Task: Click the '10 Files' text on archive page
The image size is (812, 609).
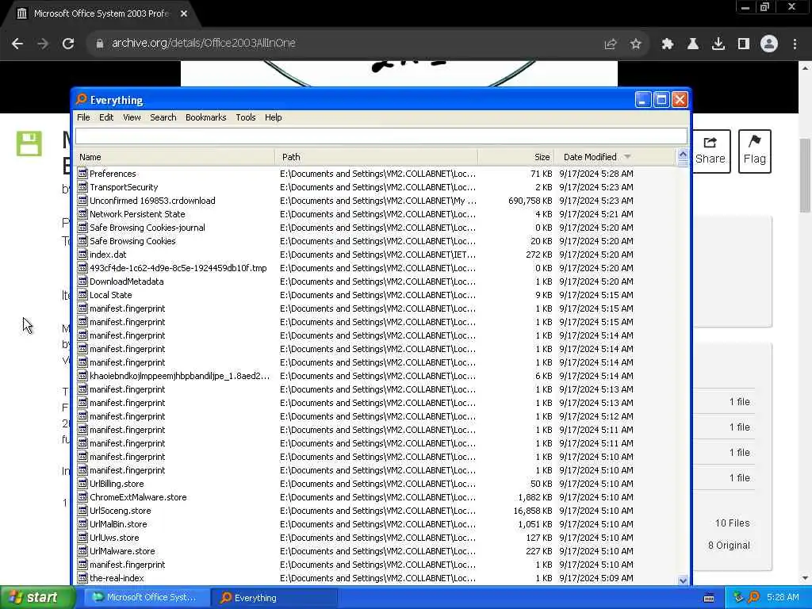Action: (x=732, y=523)
